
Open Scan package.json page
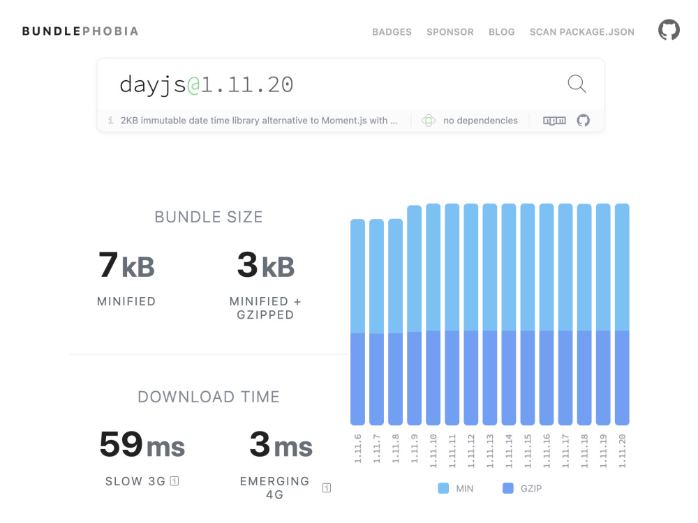click(582, 32)
